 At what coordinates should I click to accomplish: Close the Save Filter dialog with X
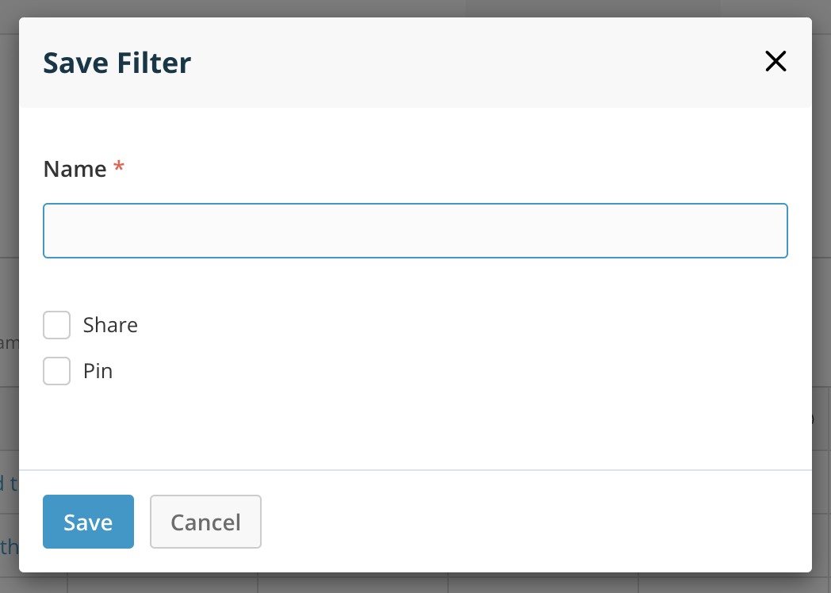click(775, 62)
